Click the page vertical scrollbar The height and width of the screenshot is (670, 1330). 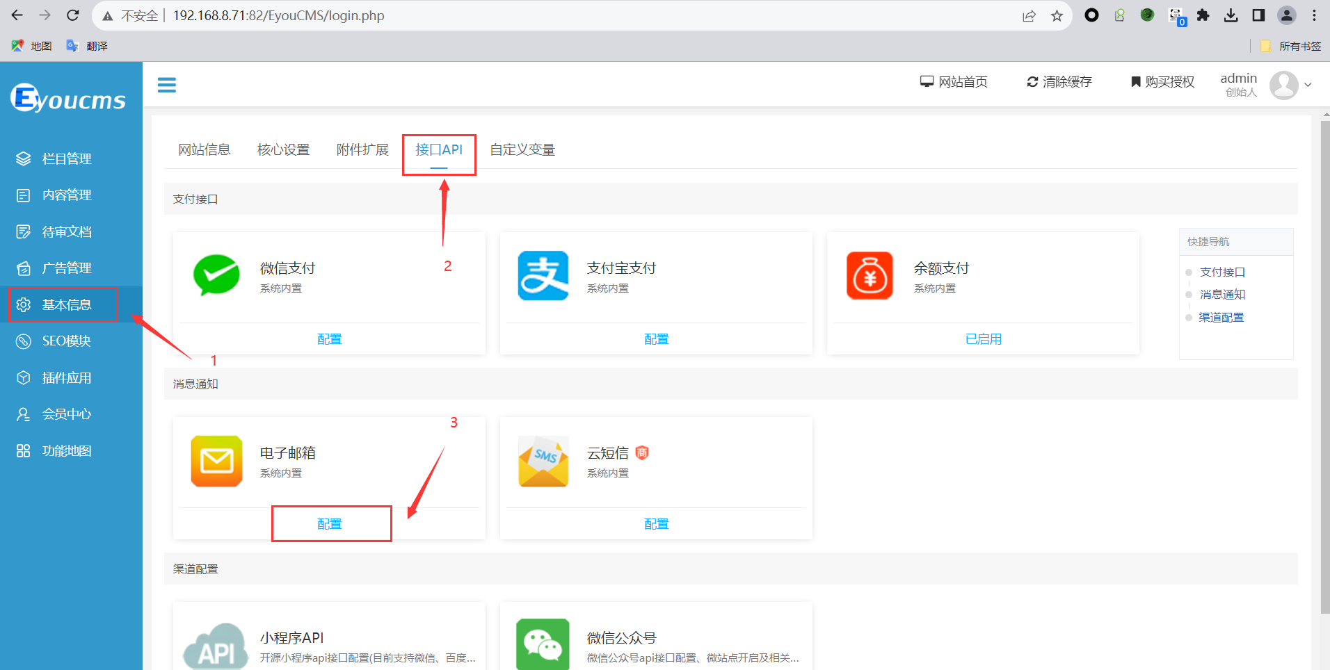[1325, 367]
